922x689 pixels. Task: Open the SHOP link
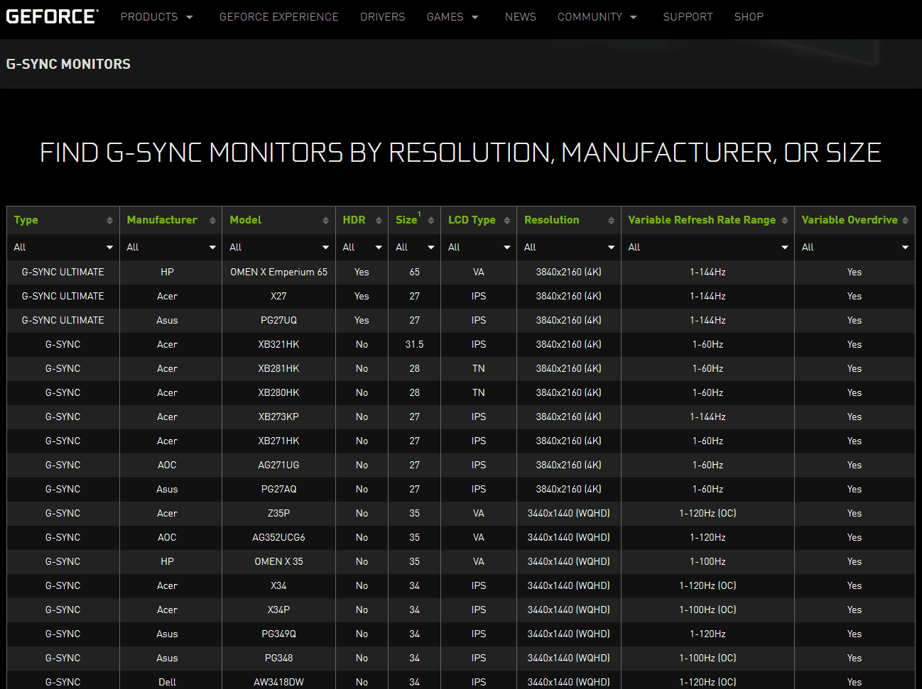[x=749, y=16]
